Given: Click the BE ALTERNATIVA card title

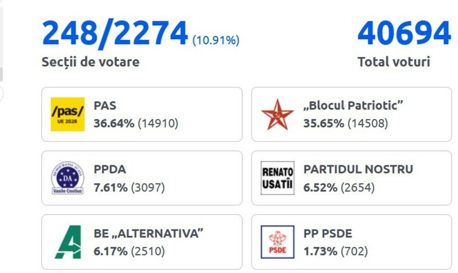Looking at the screenshot, I should pyautogui.click(x=148, y=233).
